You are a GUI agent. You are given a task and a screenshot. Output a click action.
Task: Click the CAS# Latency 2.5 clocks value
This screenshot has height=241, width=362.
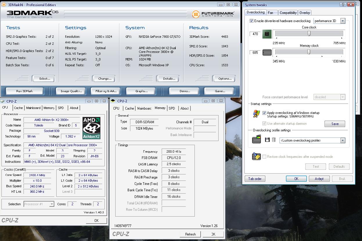pos(174,164)
